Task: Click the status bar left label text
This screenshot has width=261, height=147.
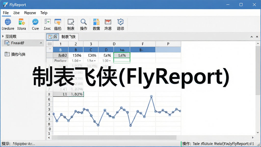Action: tap(18, 144)
